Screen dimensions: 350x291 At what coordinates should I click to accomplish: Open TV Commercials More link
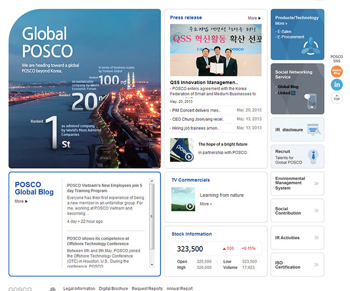click(x=206, y=204)
